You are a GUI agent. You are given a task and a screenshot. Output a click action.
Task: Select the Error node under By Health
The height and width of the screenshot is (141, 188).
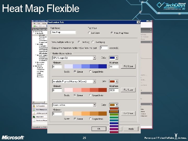(x=42, y=39)
